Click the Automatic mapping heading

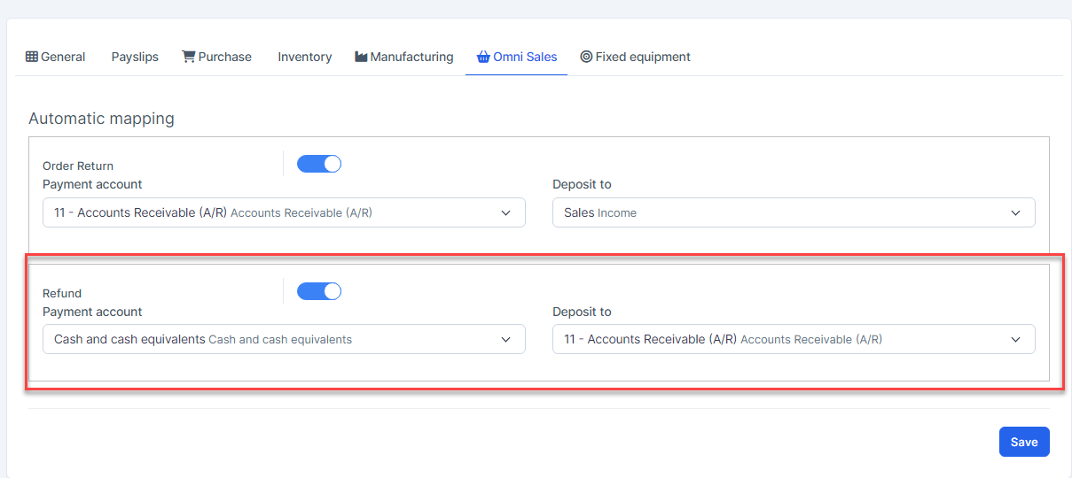(x=101, y=119)
